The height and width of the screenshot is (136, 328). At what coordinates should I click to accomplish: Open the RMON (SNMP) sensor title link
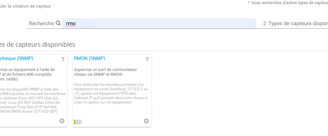[x=89, y=58]
